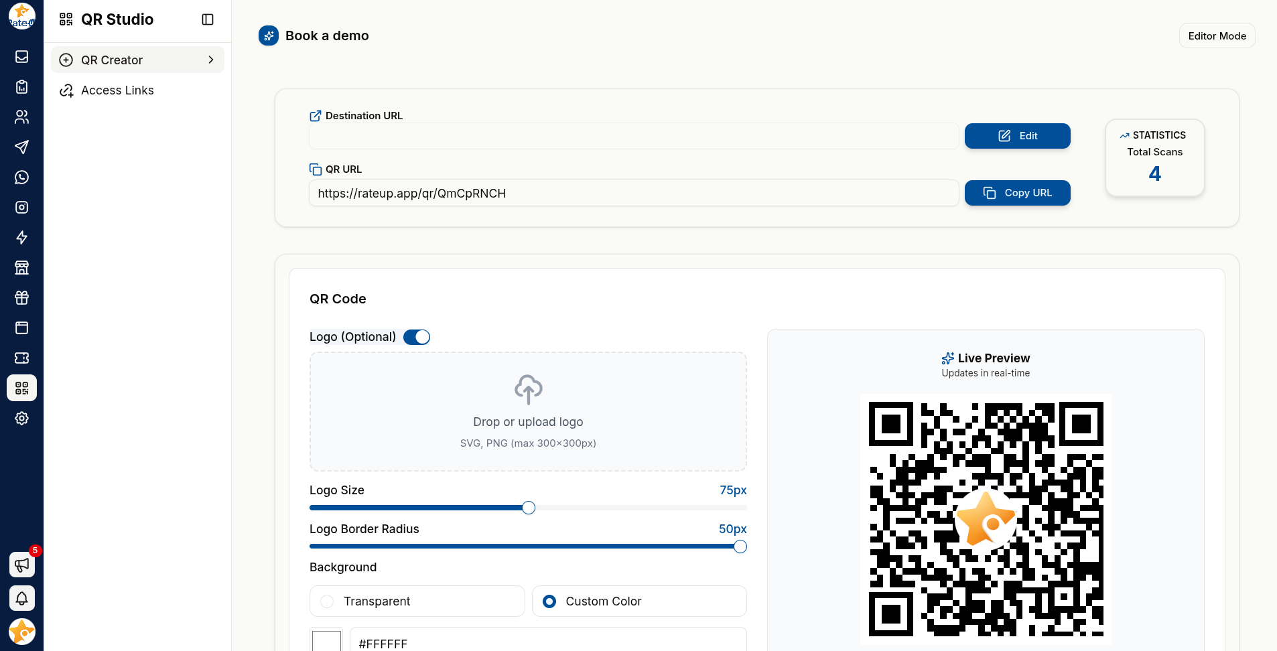Open the gift rewards icon in sidebar
Screen dimensions: 1277x651
[21, 298]
